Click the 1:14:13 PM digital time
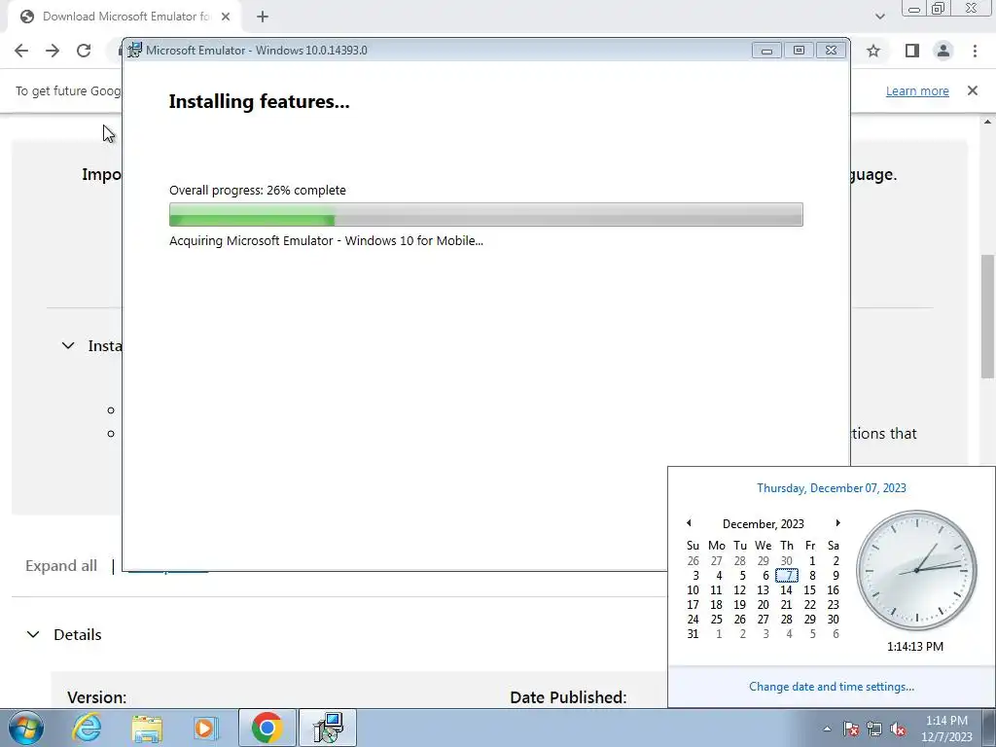996x747 pixels. (914, 647)
